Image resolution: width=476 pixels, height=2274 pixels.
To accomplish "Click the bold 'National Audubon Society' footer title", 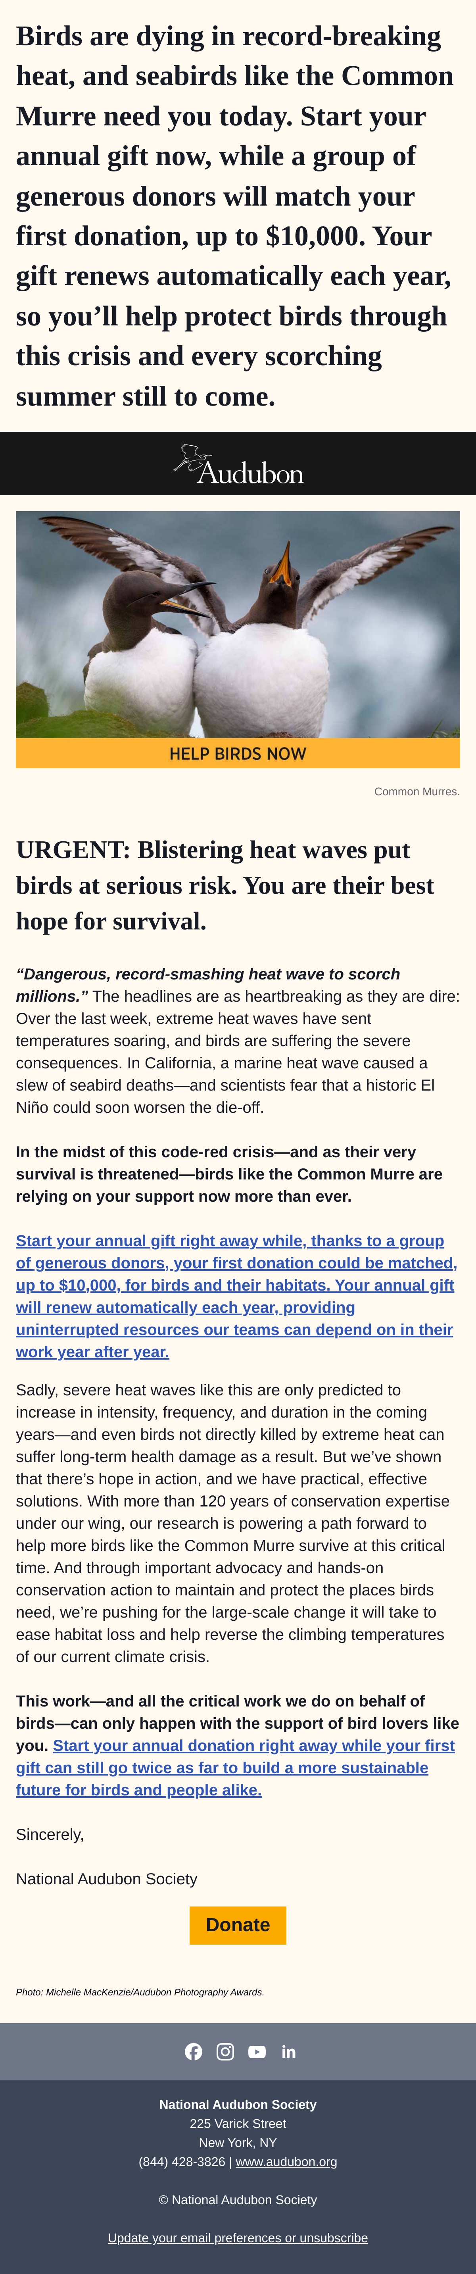I will [x=238, y=2105].
